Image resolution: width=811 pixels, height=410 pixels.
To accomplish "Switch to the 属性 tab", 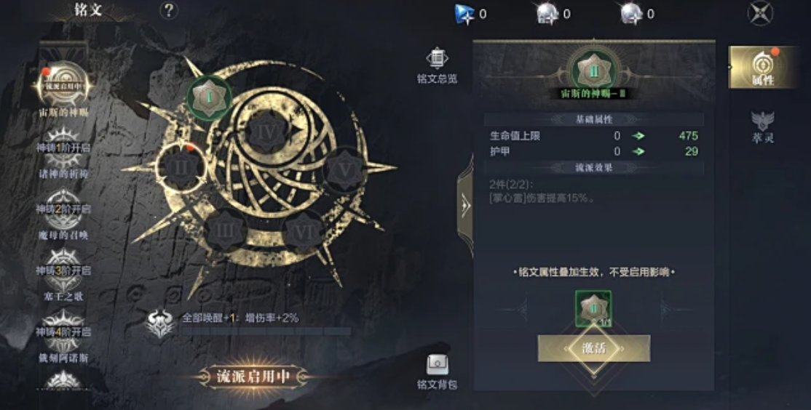I will [762, 67].
